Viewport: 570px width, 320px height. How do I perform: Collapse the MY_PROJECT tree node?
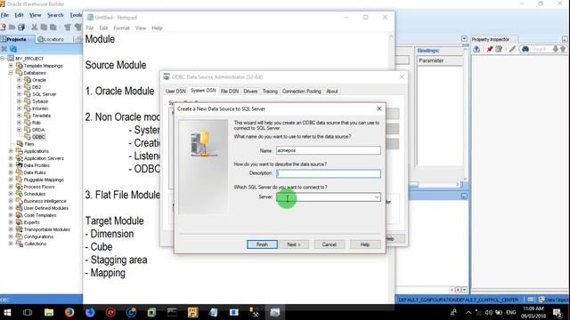pyautogui.click(x=3, y=59)
